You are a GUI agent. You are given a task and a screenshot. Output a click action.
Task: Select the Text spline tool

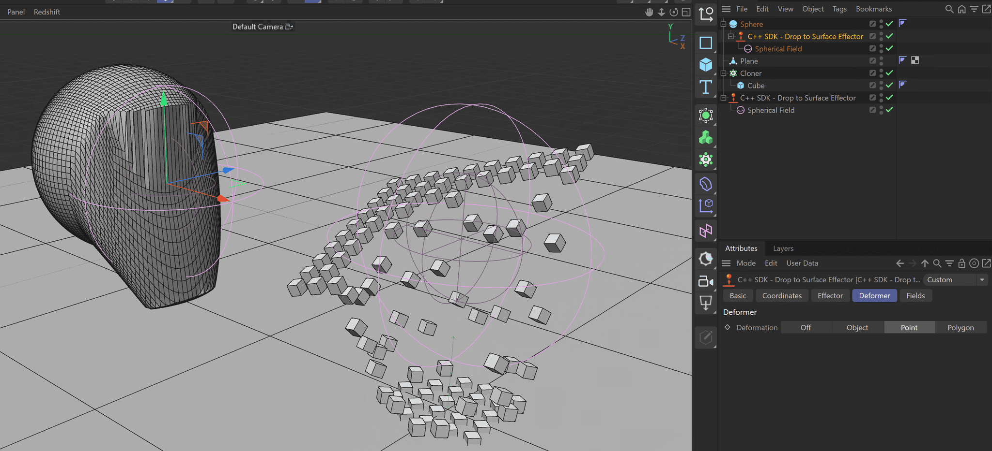(x=706, y=87)
